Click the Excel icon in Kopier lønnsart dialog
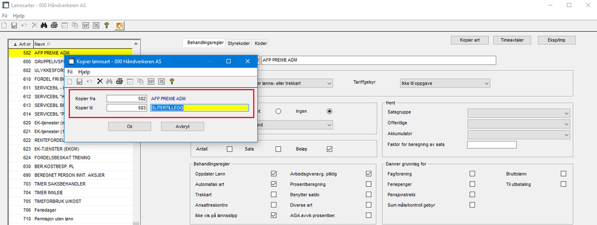Screen dimensions: 597x225 (x=161, y=81)
